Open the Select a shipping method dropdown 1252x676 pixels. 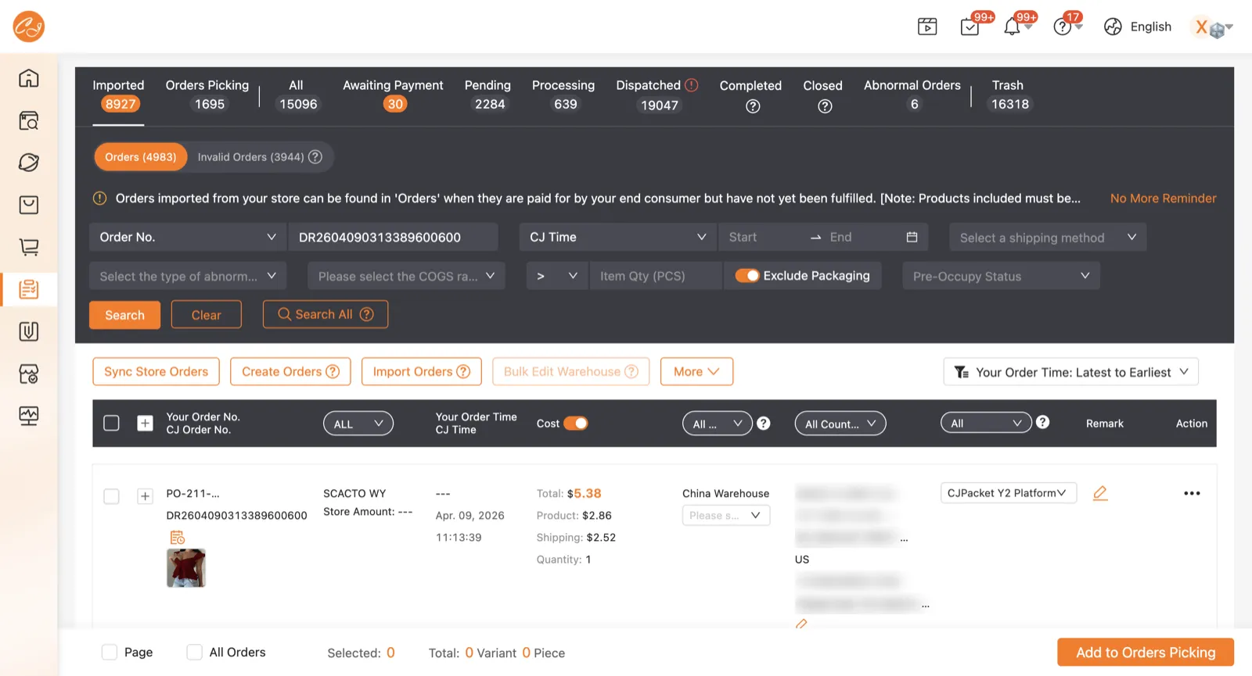(1048, 237)
